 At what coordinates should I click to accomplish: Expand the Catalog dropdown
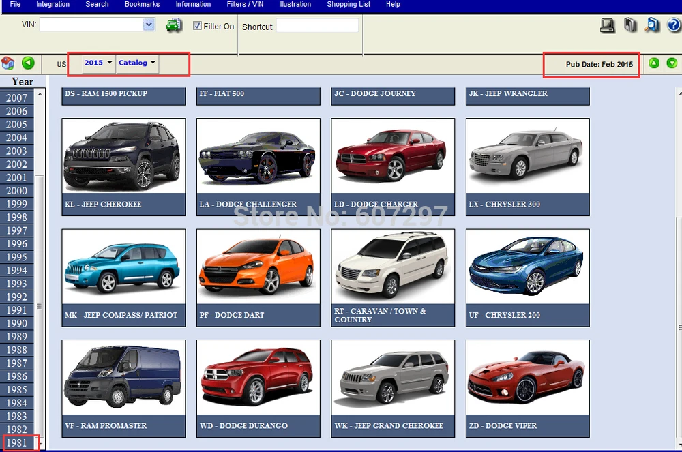(137, 63)
